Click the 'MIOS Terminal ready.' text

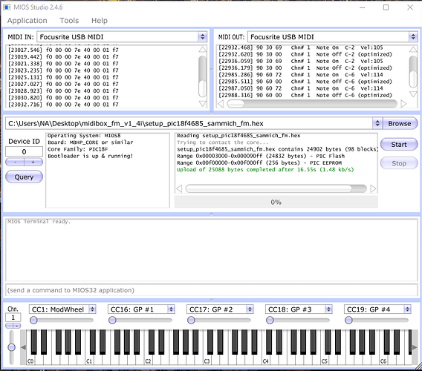coord(39,222)
